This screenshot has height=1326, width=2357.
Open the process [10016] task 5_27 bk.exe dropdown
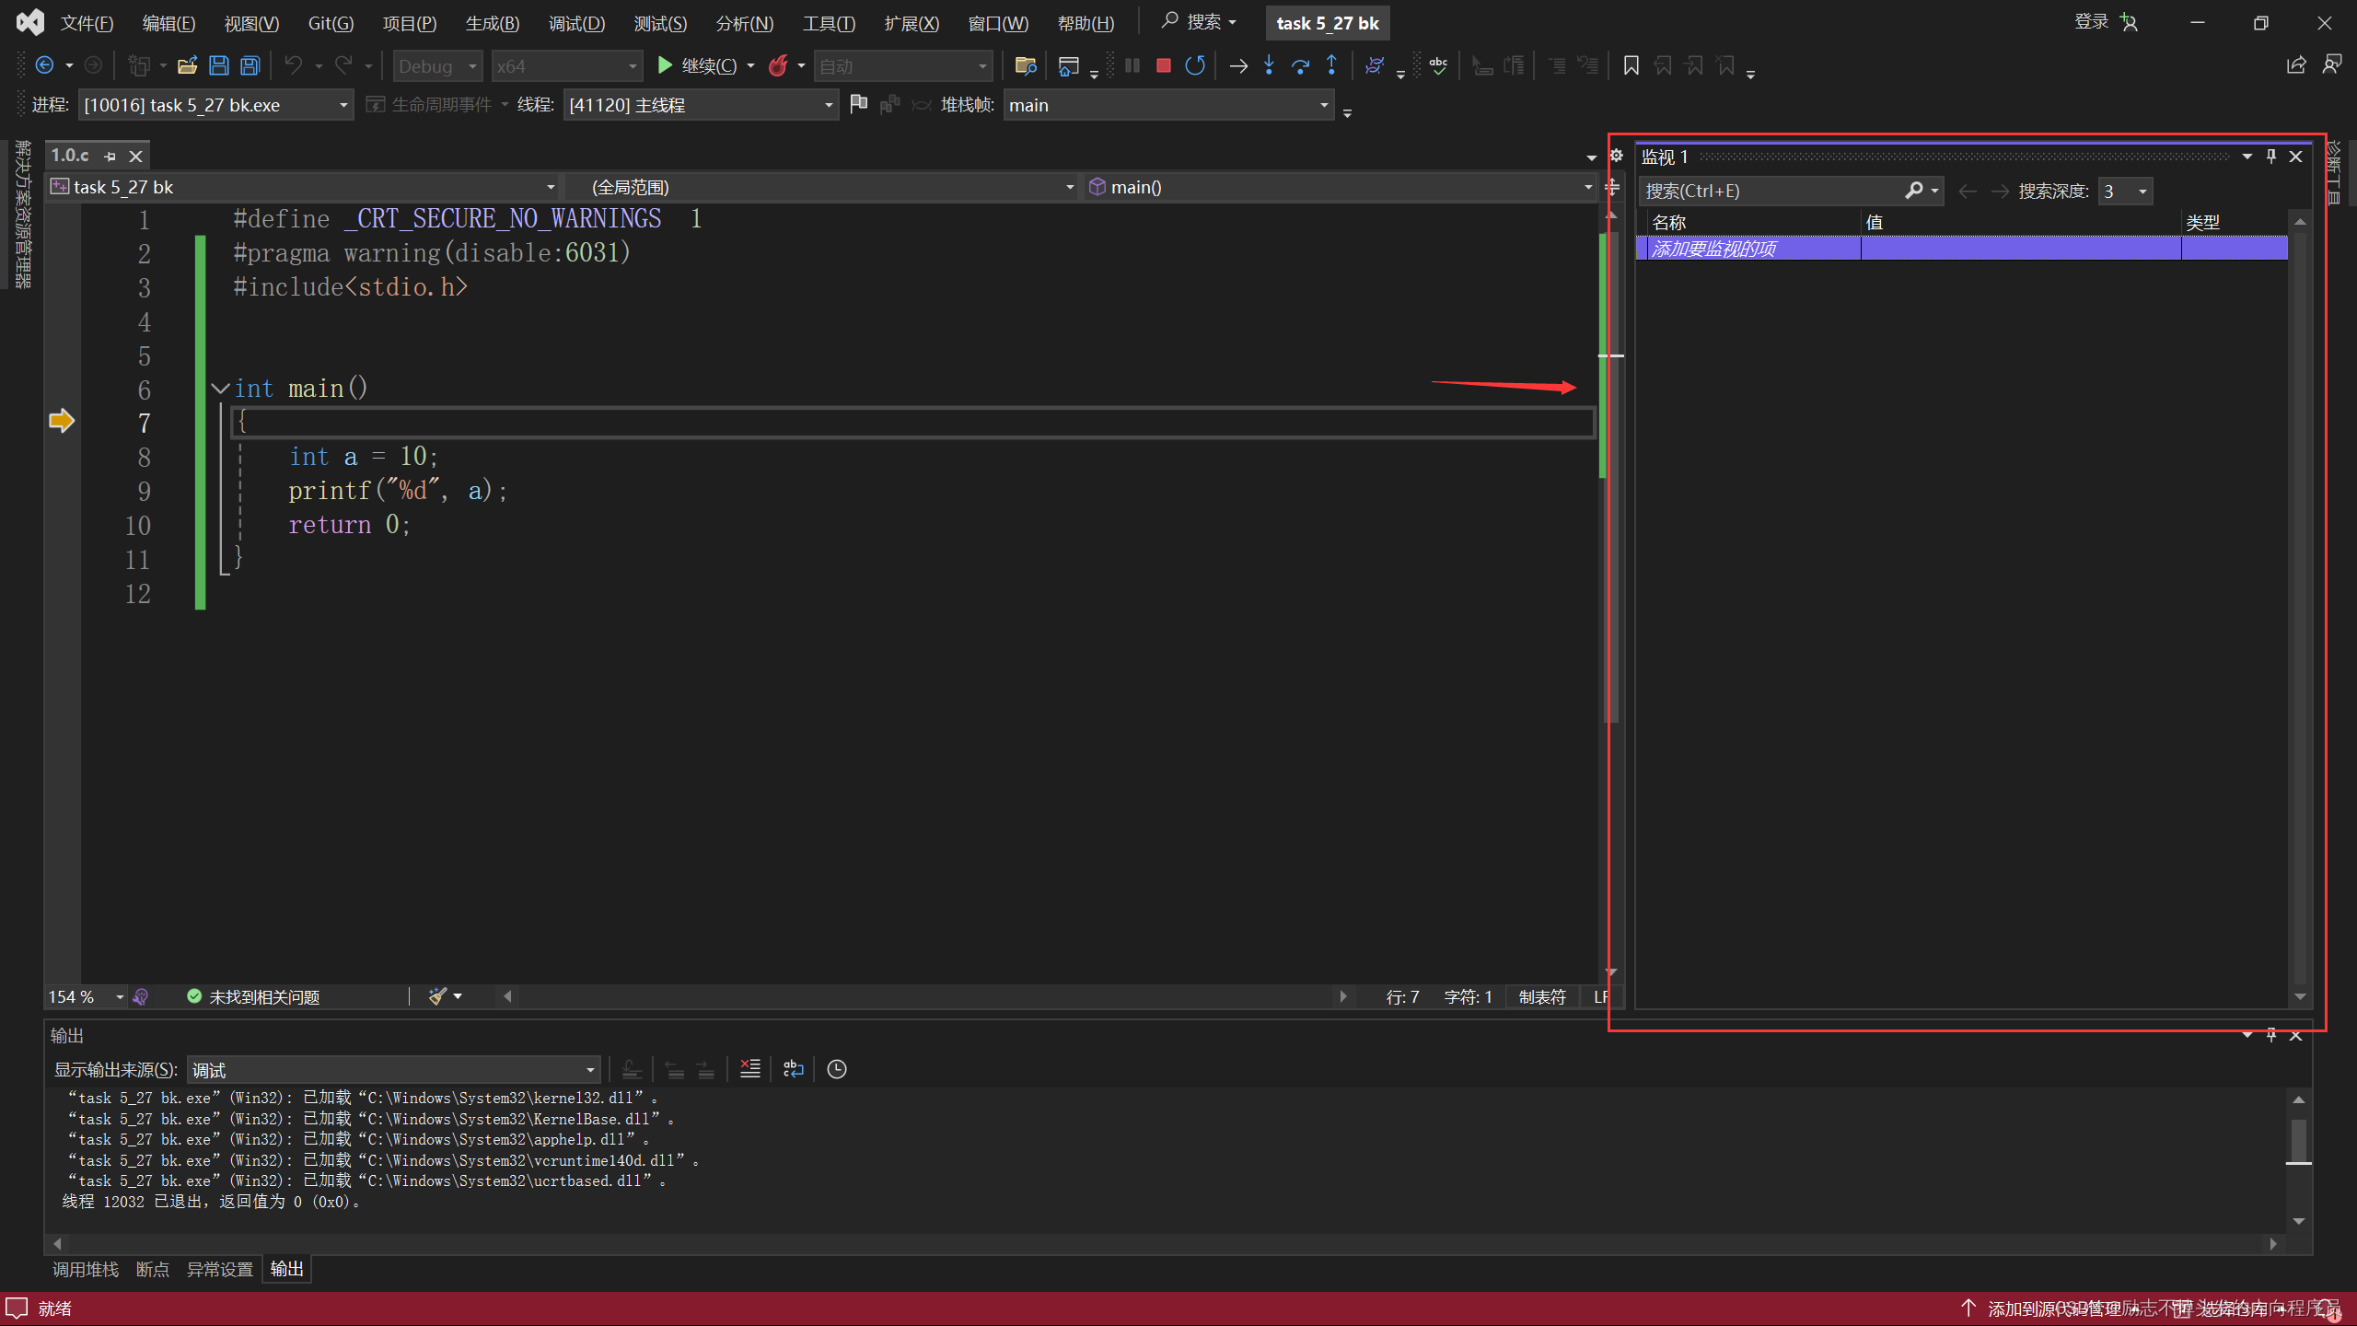[215, 105]
